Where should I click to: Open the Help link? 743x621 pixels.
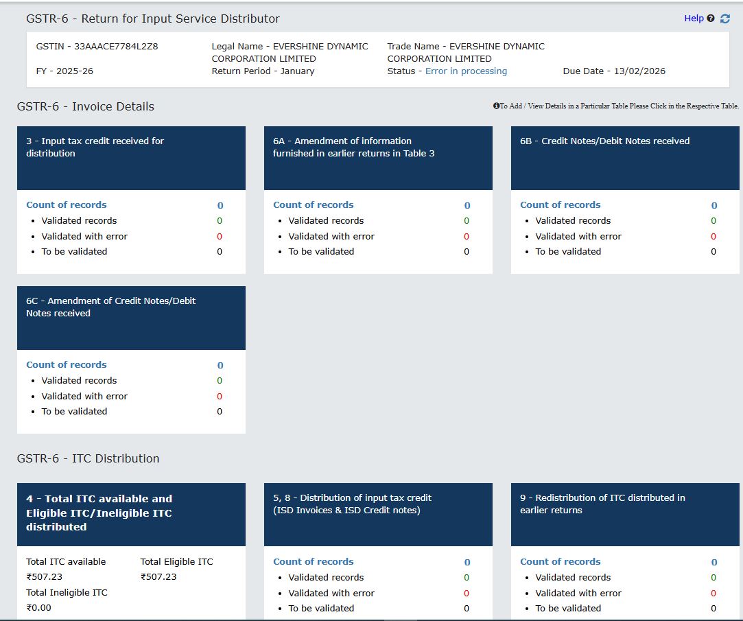(694, 19)
